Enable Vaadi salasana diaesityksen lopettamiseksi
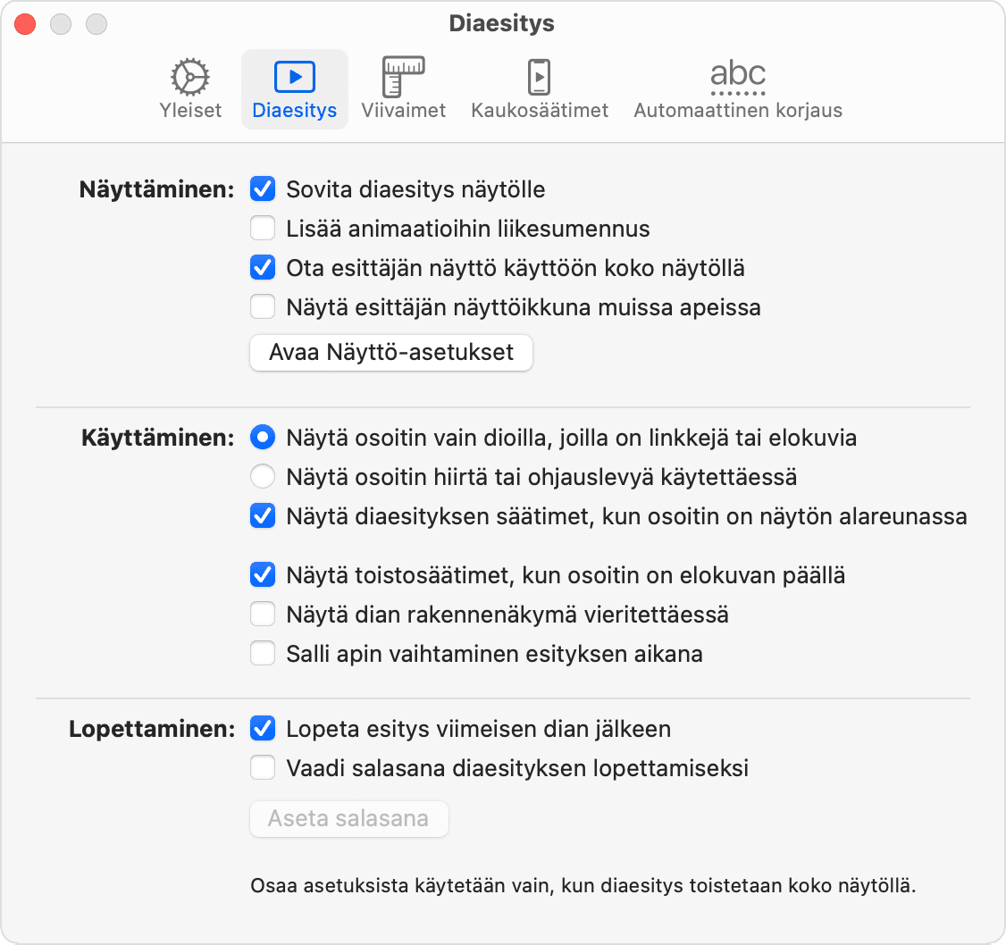 click(x=263, y=768)
